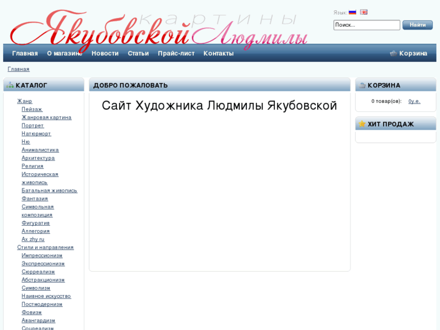Open Статьи menu item
The image size is (440, 330).
(x=138, y=53)
